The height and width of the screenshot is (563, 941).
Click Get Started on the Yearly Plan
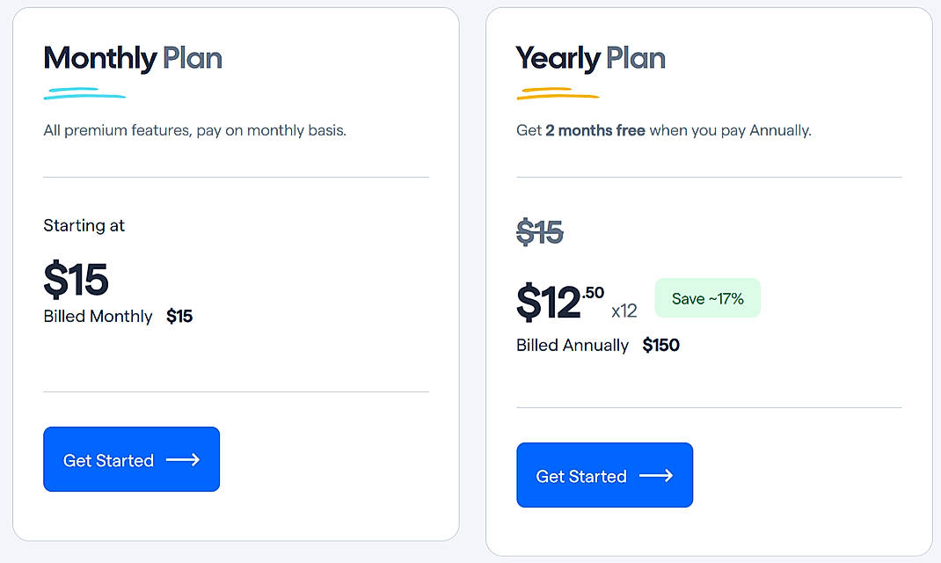(x=604, y=475)
